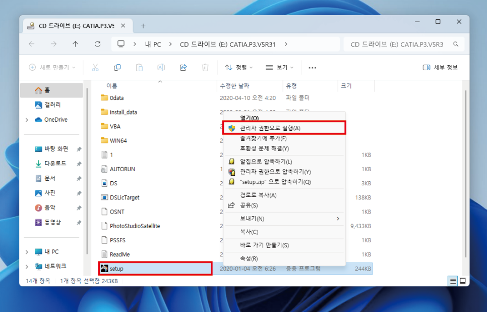Image resolution: width=487 pixels, height=312 pixels.
Task: Click the file list vertical scrollbar
Action: 466,174
